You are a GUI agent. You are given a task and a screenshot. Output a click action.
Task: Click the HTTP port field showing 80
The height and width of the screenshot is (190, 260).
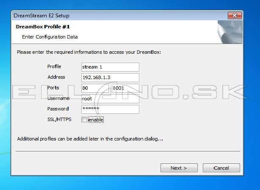point(95,88)
